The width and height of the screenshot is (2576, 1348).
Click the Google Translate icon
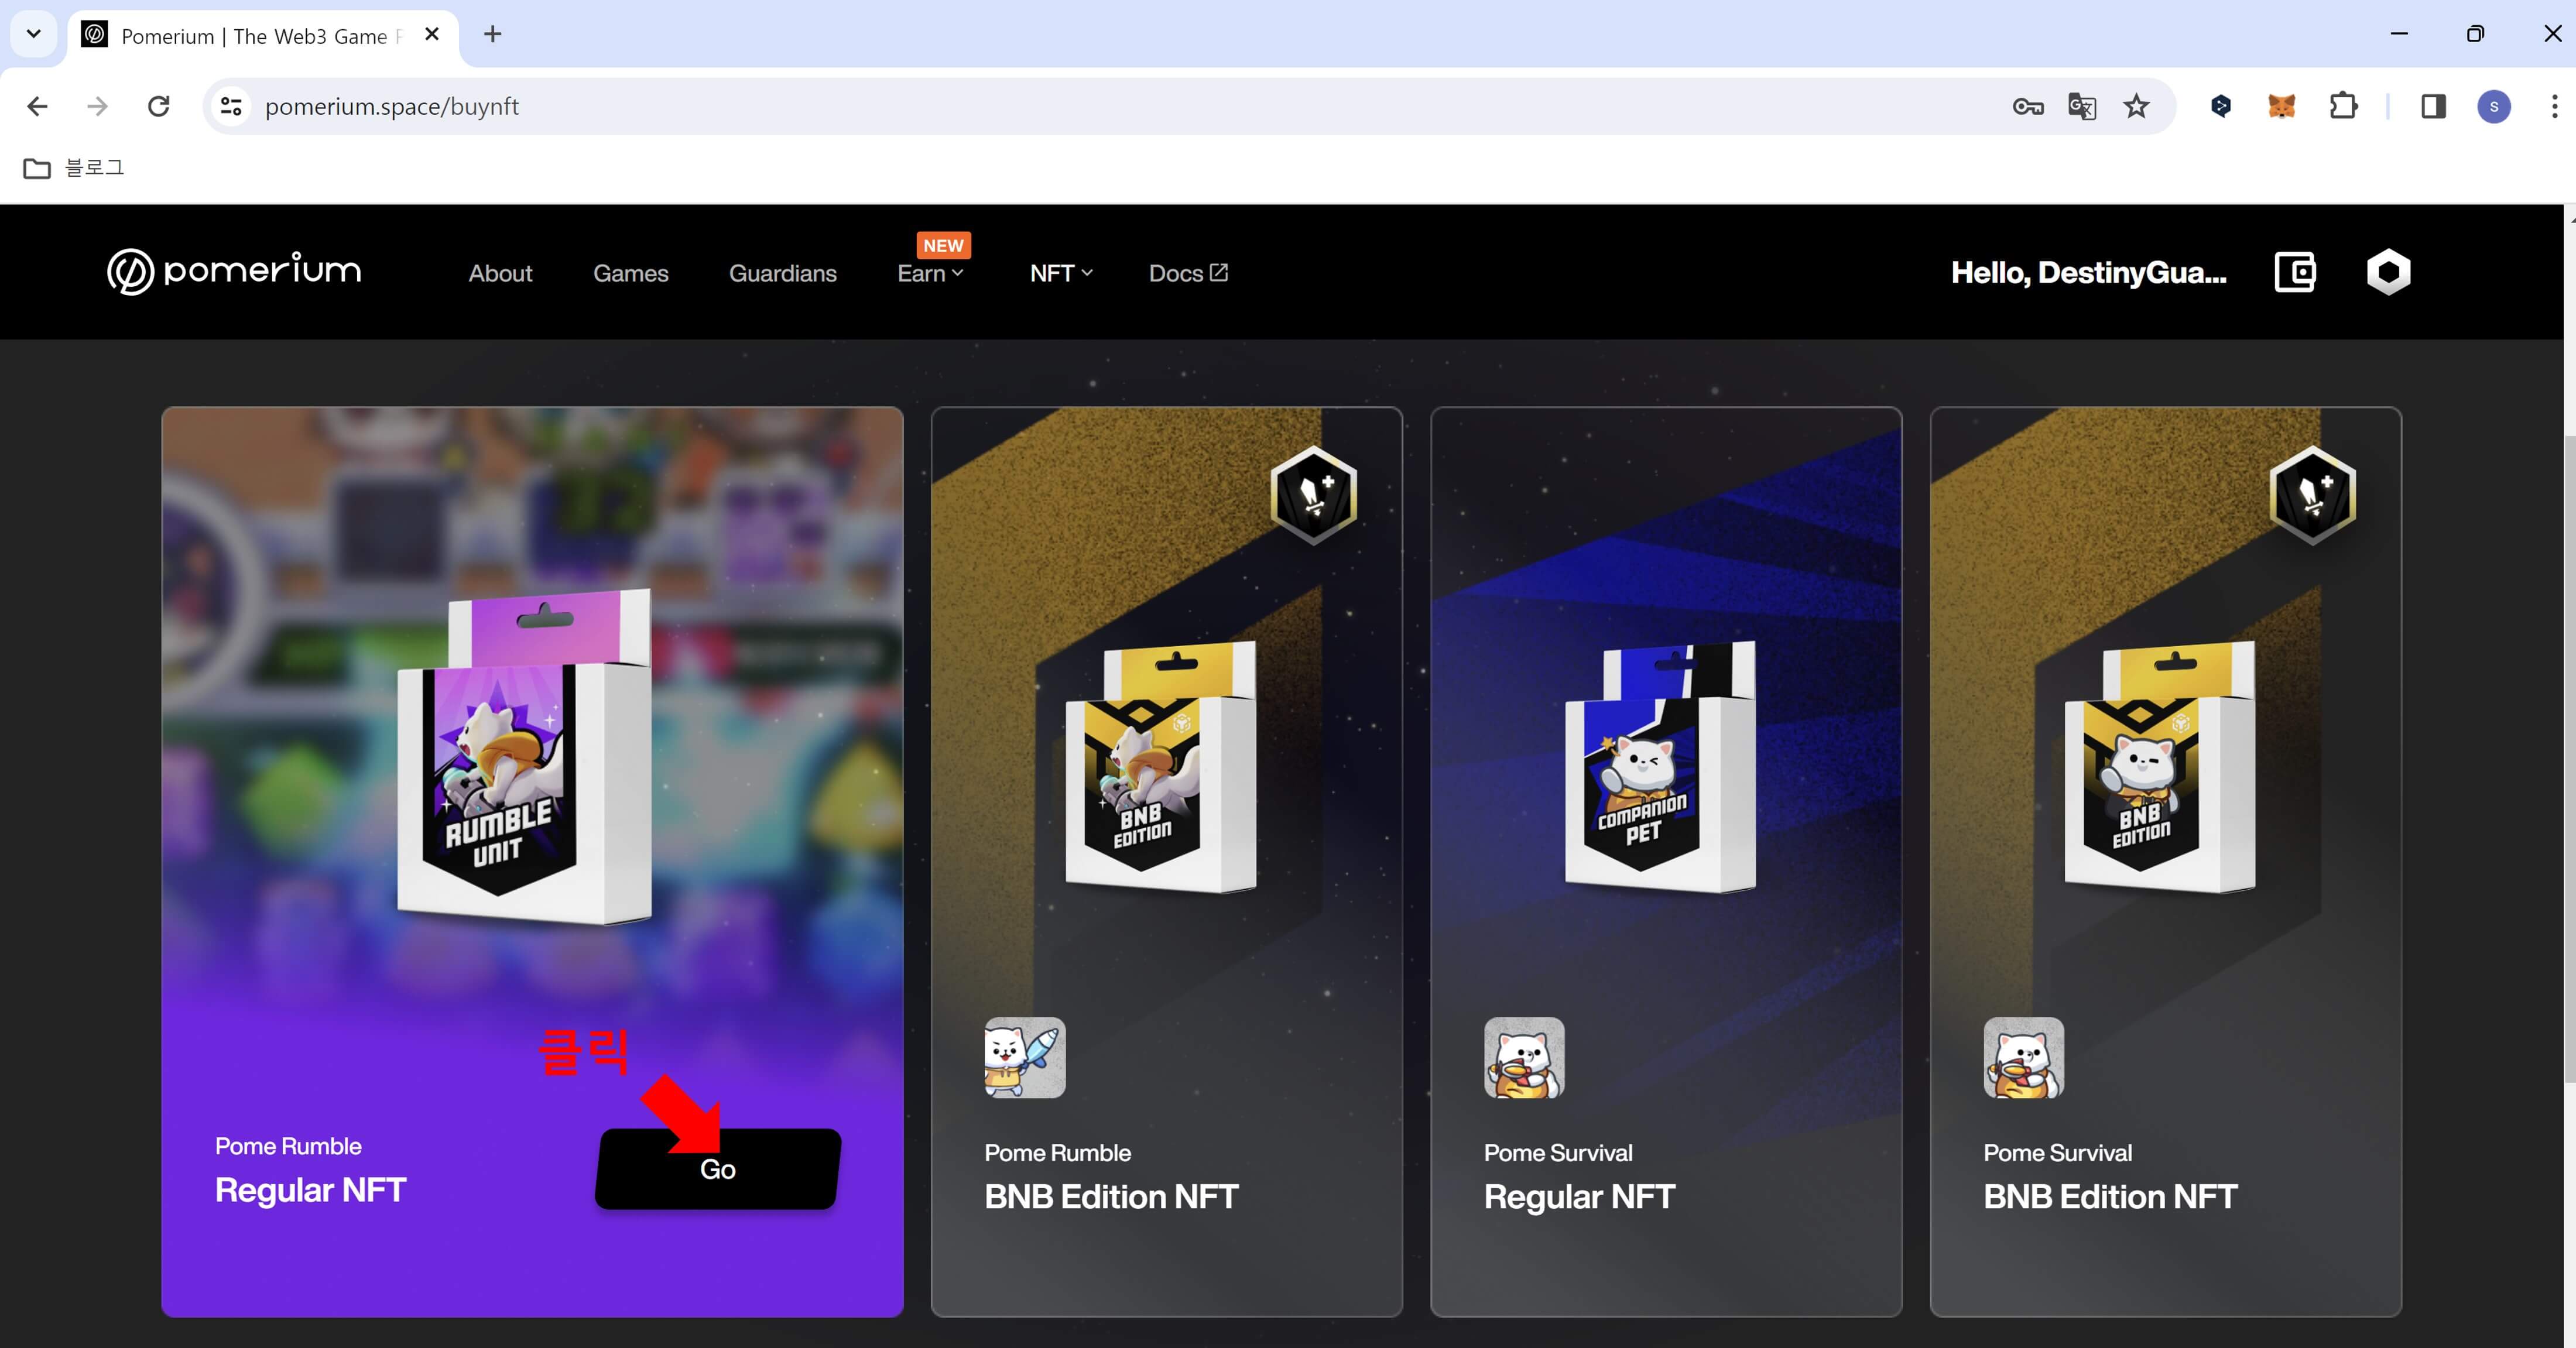pyautogui.click(x=2081, y=106)
